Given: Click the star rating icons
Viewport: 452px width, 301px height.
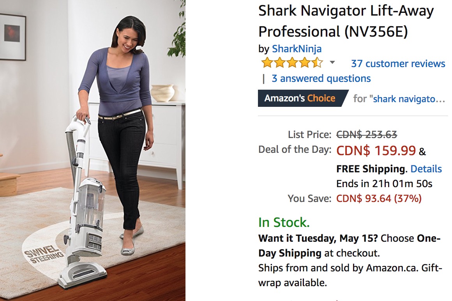Looking at the screenshot, I should [292, 63].
